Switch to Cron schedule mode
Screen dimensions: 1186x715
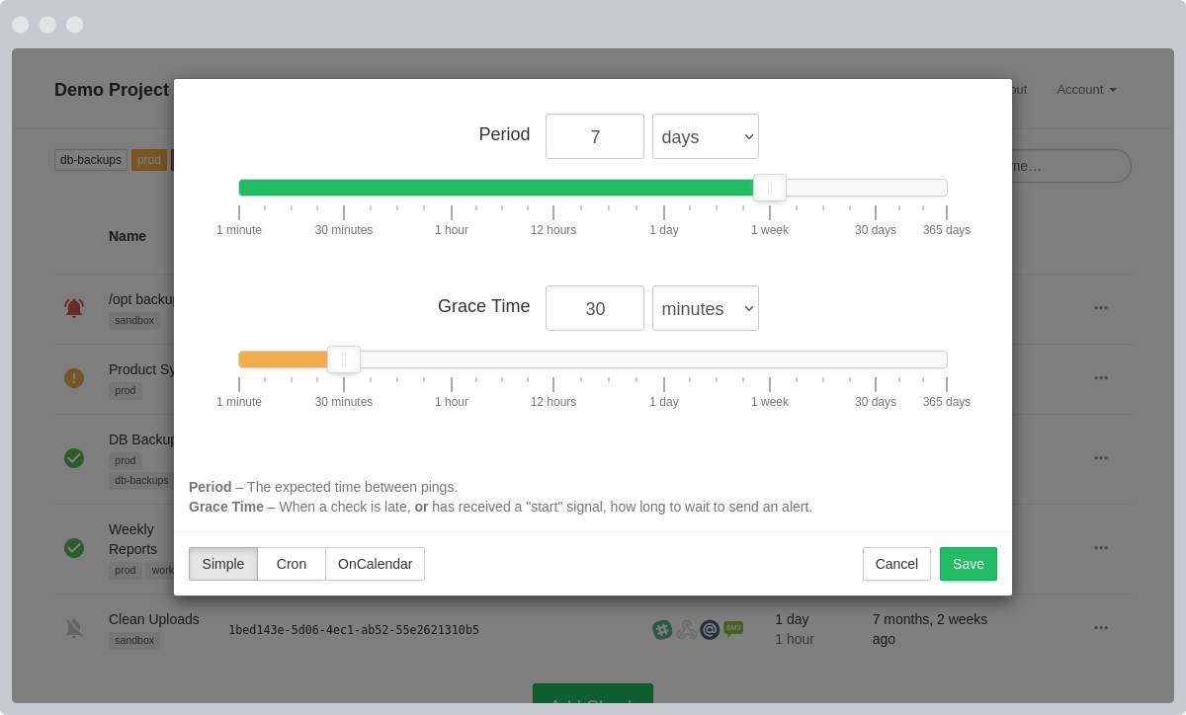click(x=292, y=564)
